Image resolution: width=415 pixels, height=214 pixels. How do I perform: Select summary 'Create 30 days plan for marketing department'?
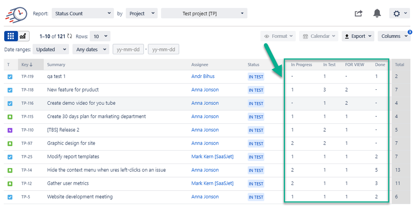coord(96,116)
